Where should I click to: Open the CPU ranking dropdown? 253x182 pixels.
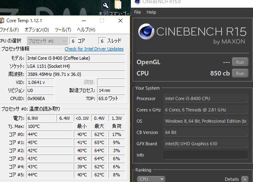151,179
